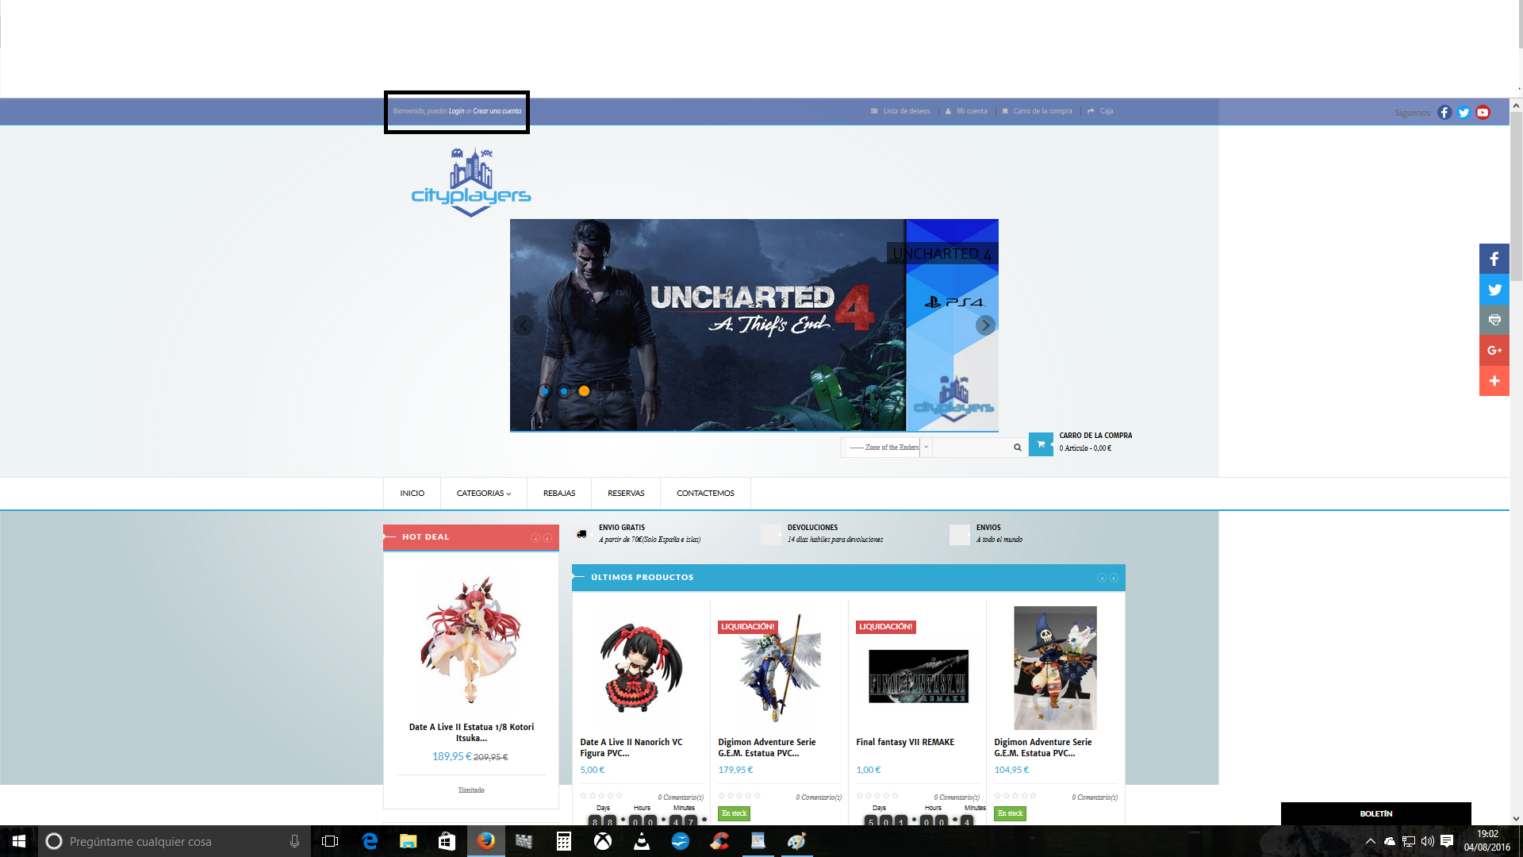Click the Facebook icon next to Síguenos
Image resolution: width=1523 pixels, height=857 pixels.
pyautogui.click(x=1444, y=113)
